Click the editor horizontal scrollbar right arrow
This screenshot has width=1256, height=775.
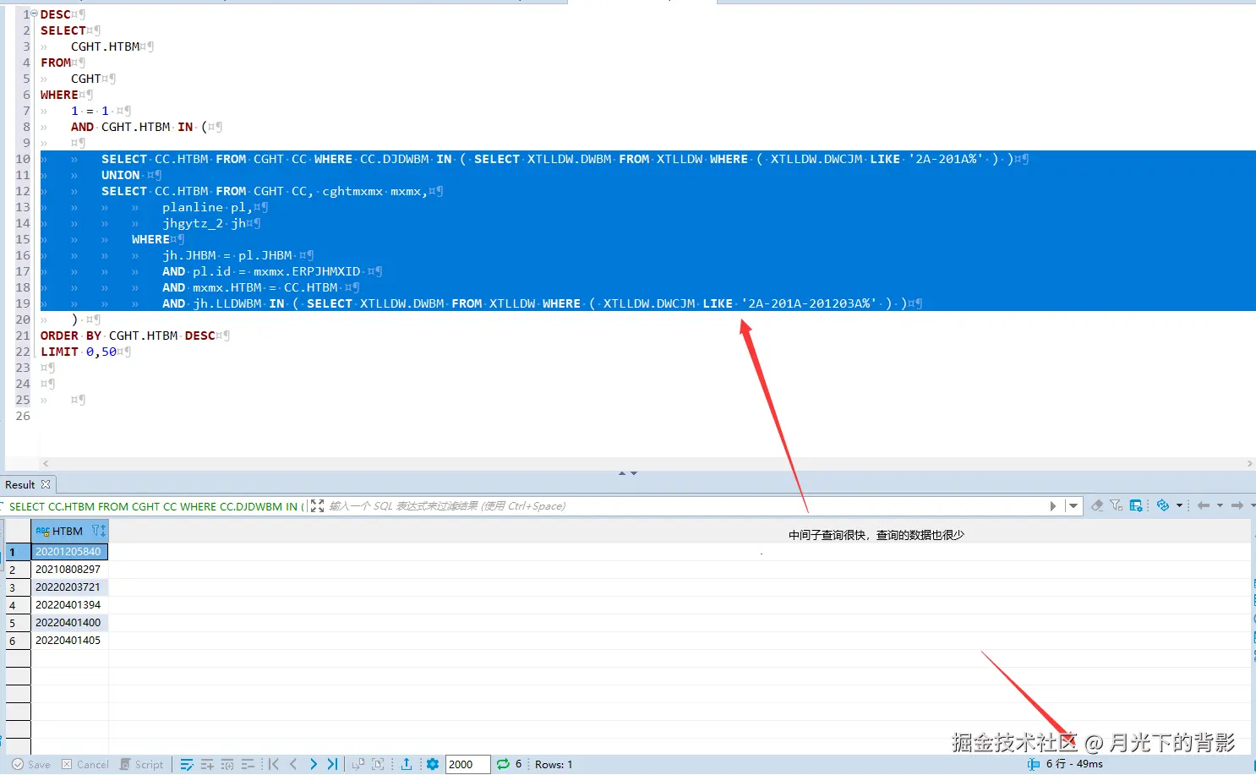1249,464
